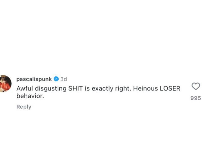View the 995 likes count

tap(196, 98)
